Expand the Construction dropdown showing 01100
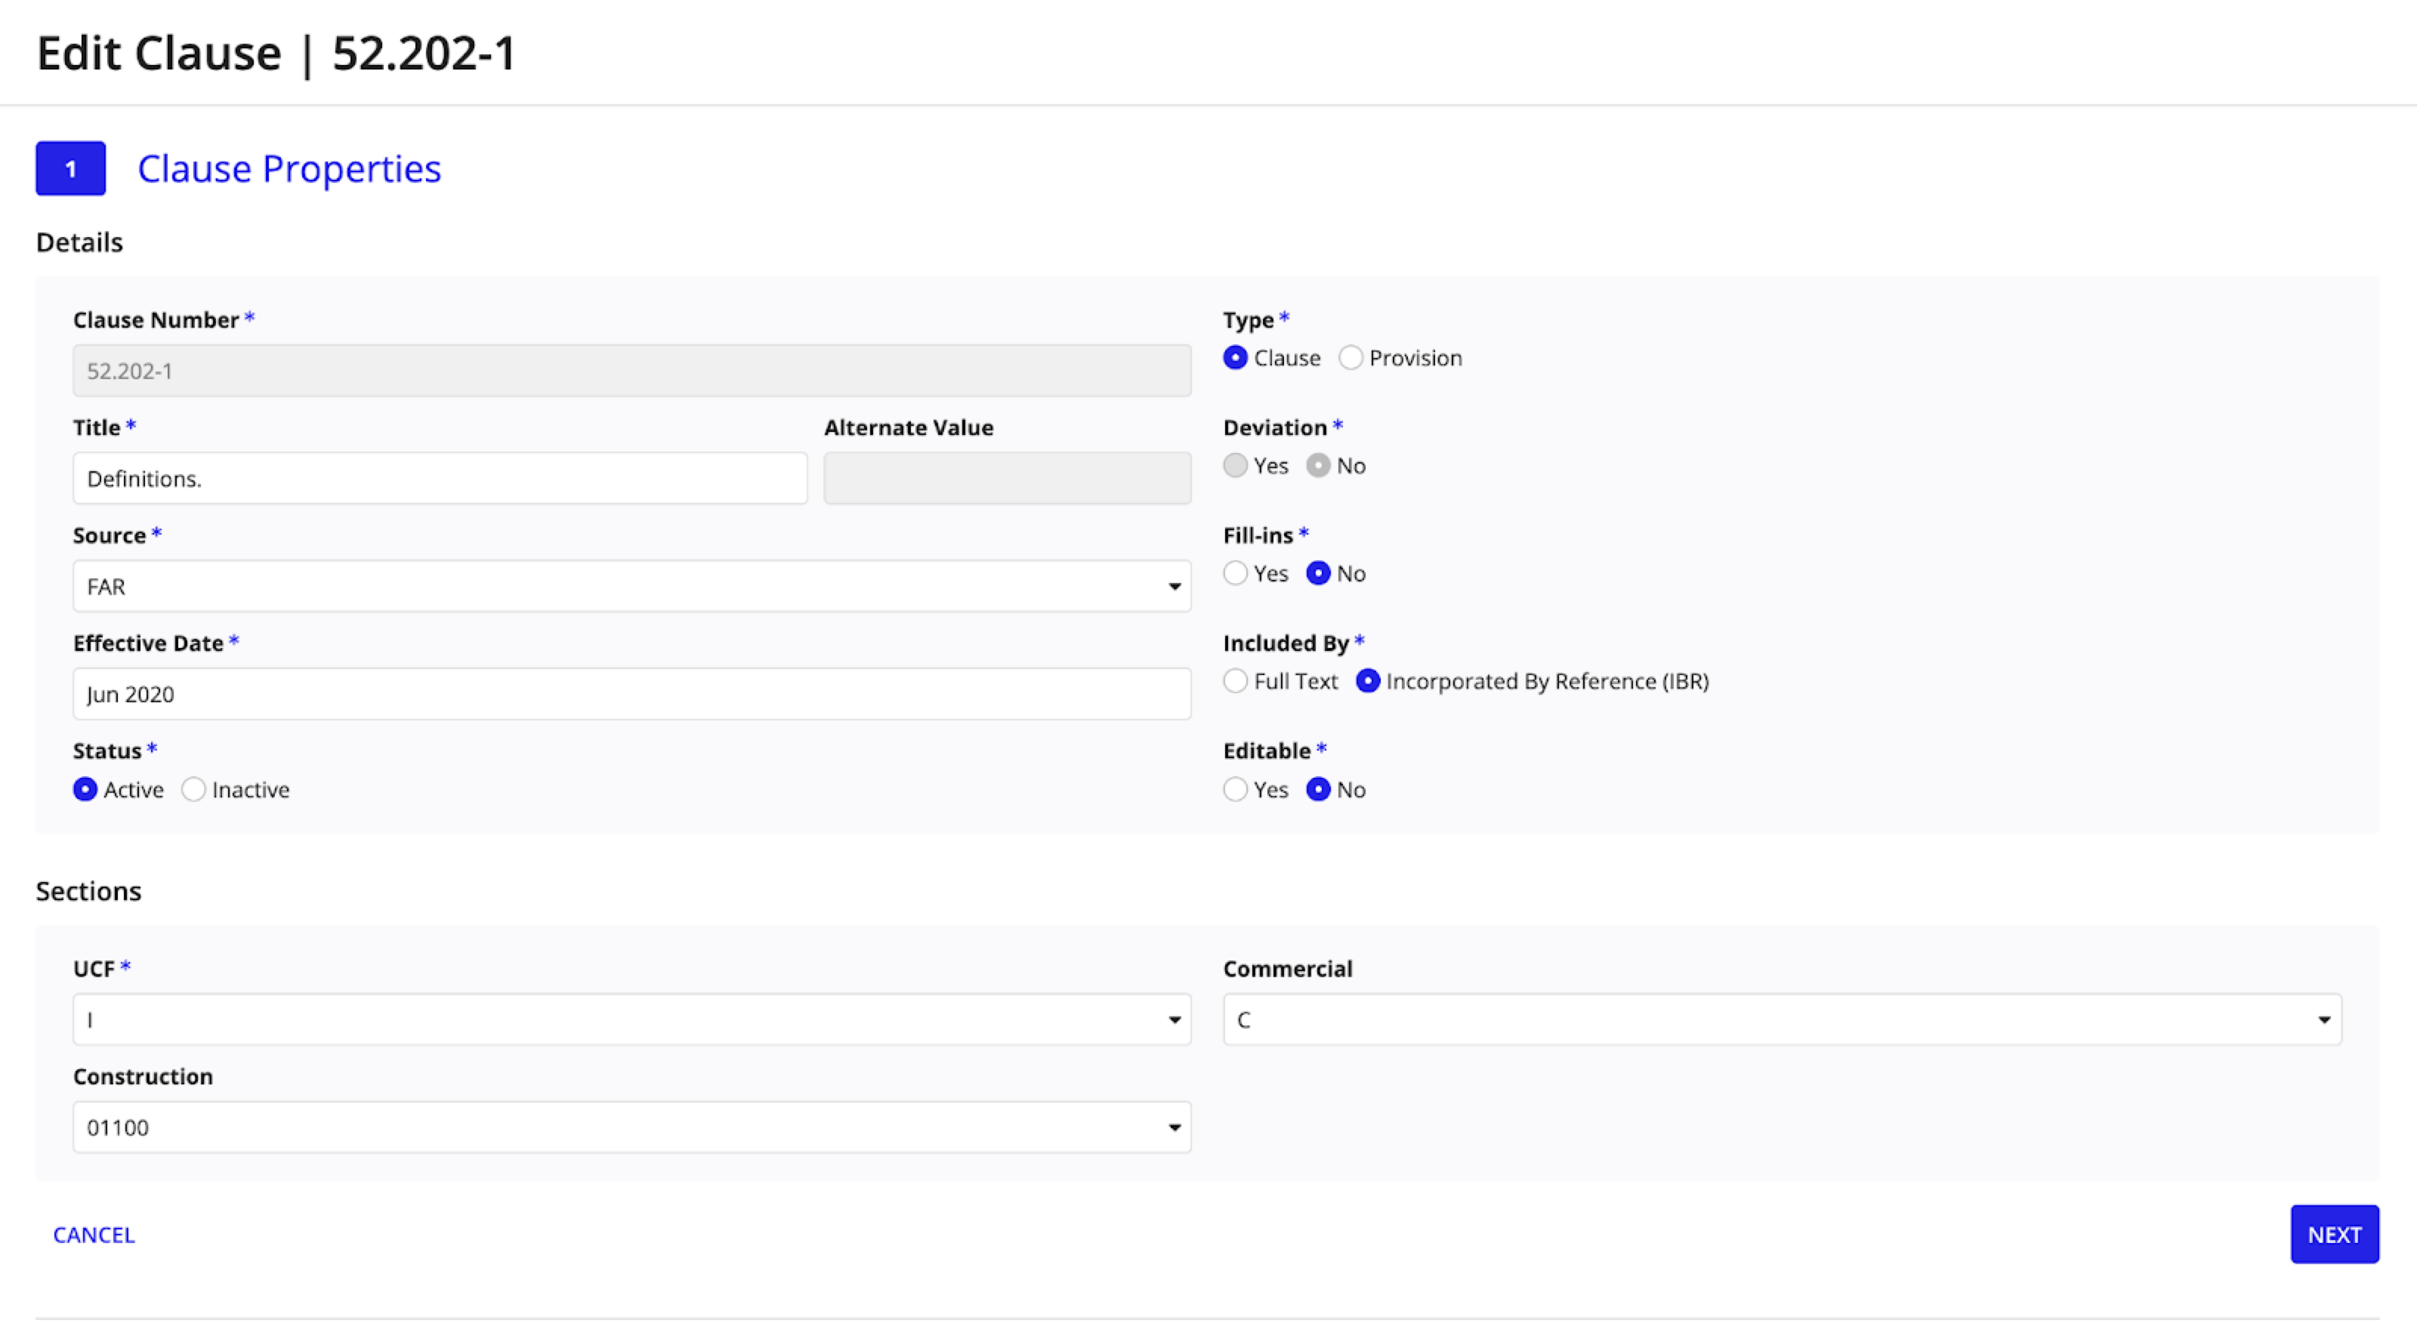 631,1128
